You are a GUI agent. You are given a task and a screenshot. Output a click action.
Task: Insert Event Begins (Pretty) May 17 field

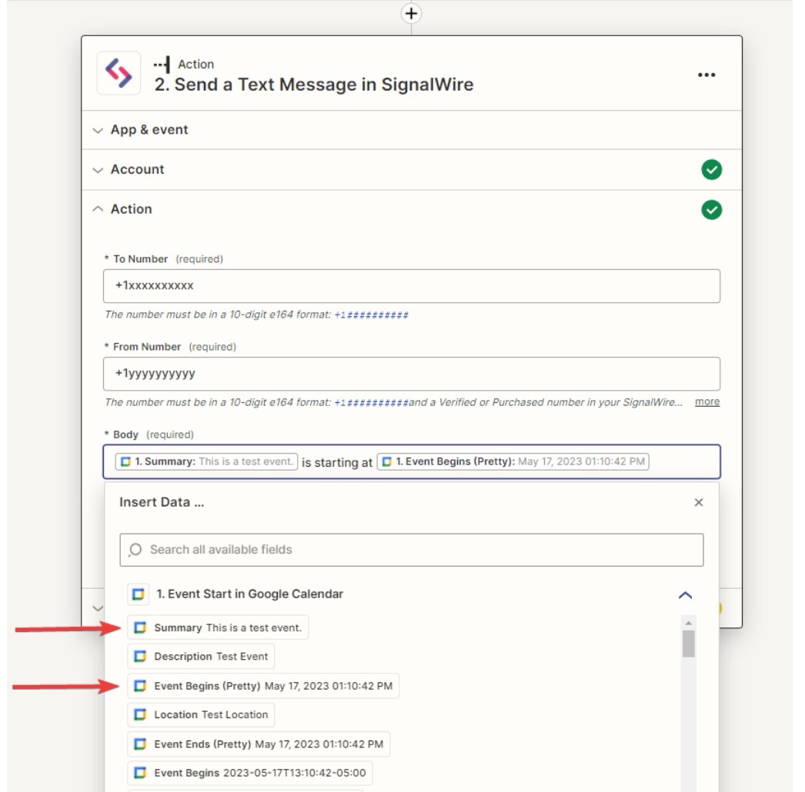pos(263,686)
